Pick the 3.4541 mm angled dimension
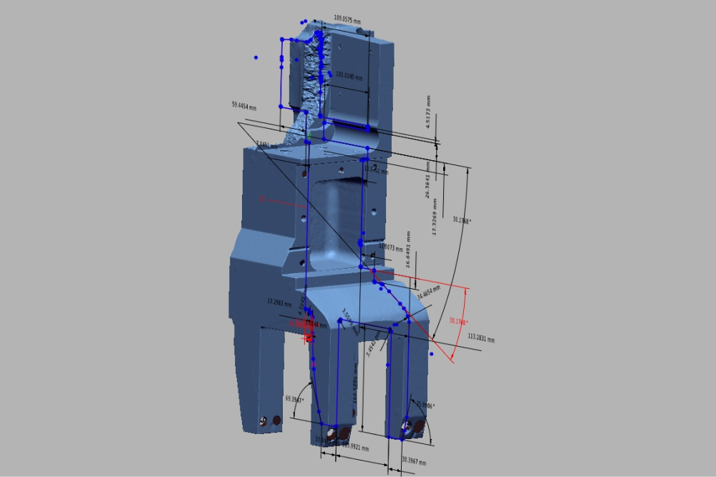The width and height of the screenshot is (716, 477). (374, 344)
